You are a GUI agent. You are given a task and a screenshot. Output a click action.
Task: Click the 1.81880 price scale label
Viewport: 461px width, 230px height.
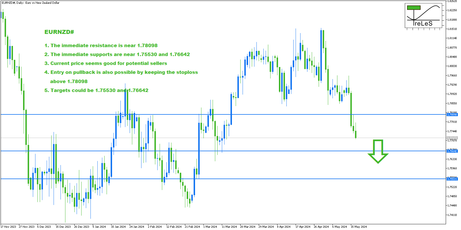452,20
